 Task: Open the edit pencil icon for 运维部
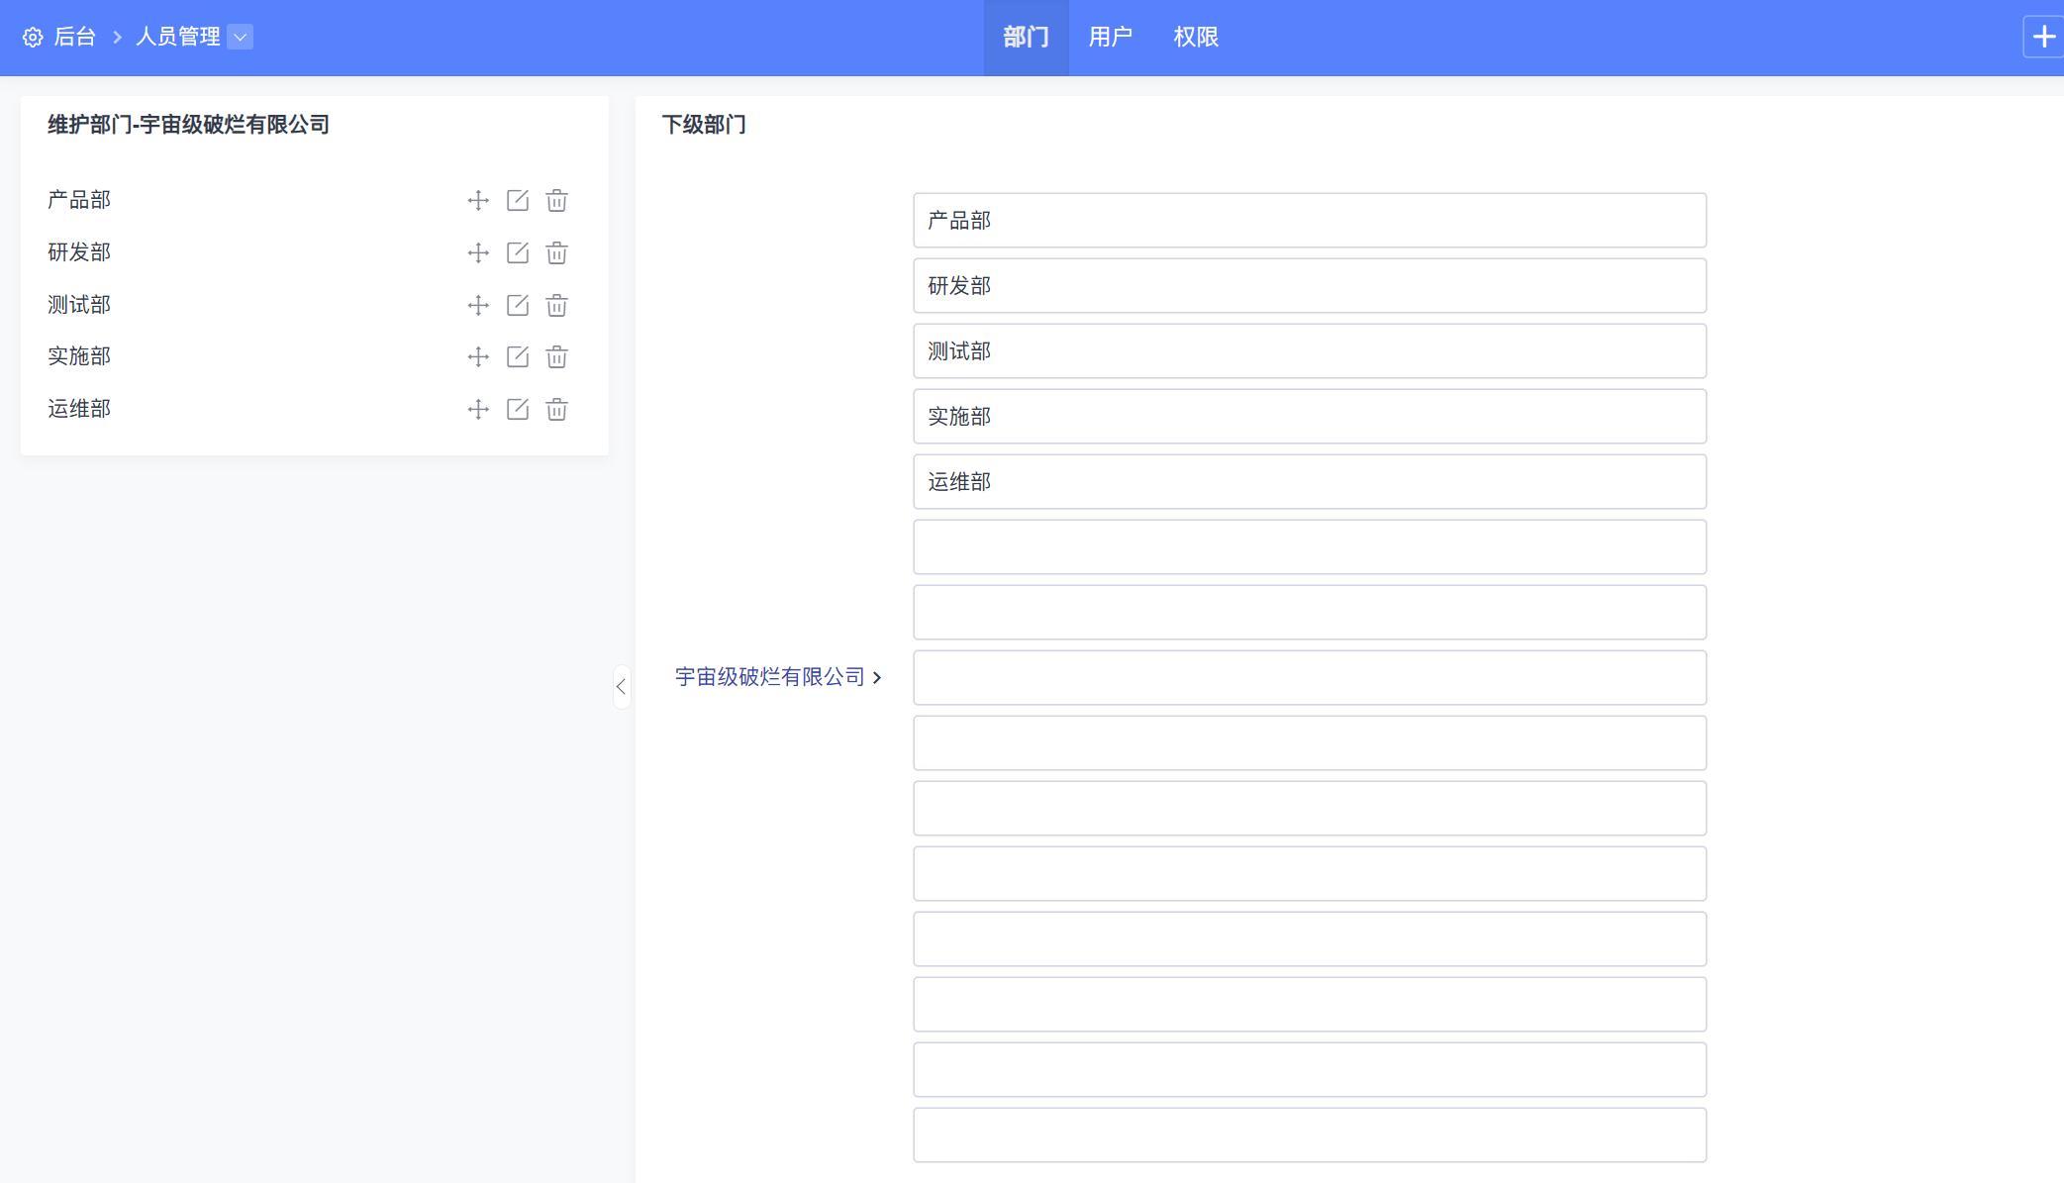click(x=517, y=409)
